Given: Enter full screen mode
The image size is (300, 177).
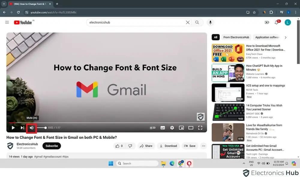Looking at the screenshot, I should 200,128.
